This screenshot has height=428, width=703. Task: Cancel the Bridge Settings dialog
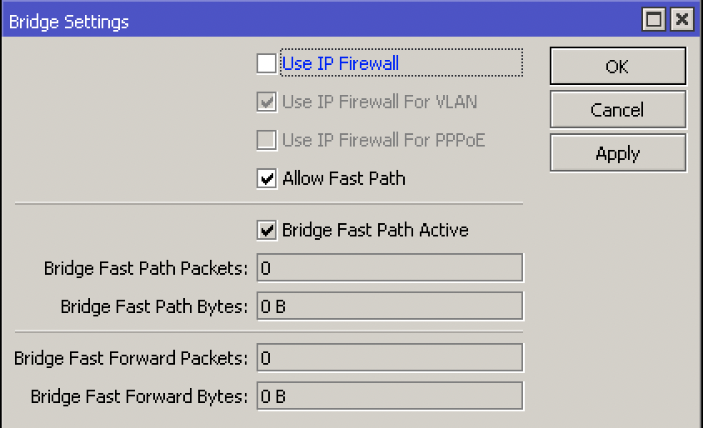click(617, 110)
